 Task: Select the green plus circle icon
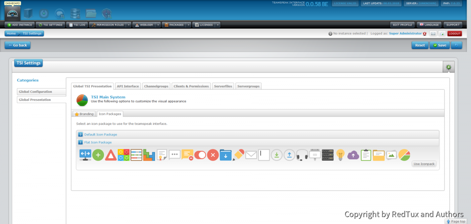98,155
